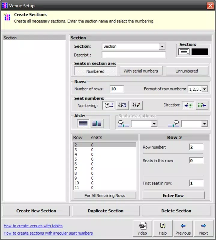Choose no-aisle layout icon
The height and width of the screenshot is (240, 216).
point(83,123)
